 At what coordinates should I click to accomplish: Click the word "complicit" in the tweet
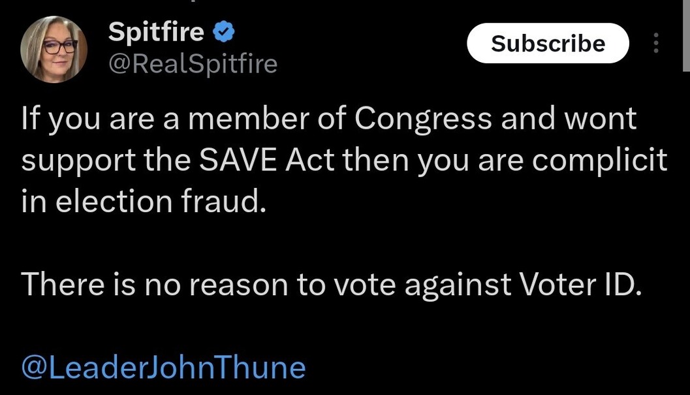(x=599, y=161)
